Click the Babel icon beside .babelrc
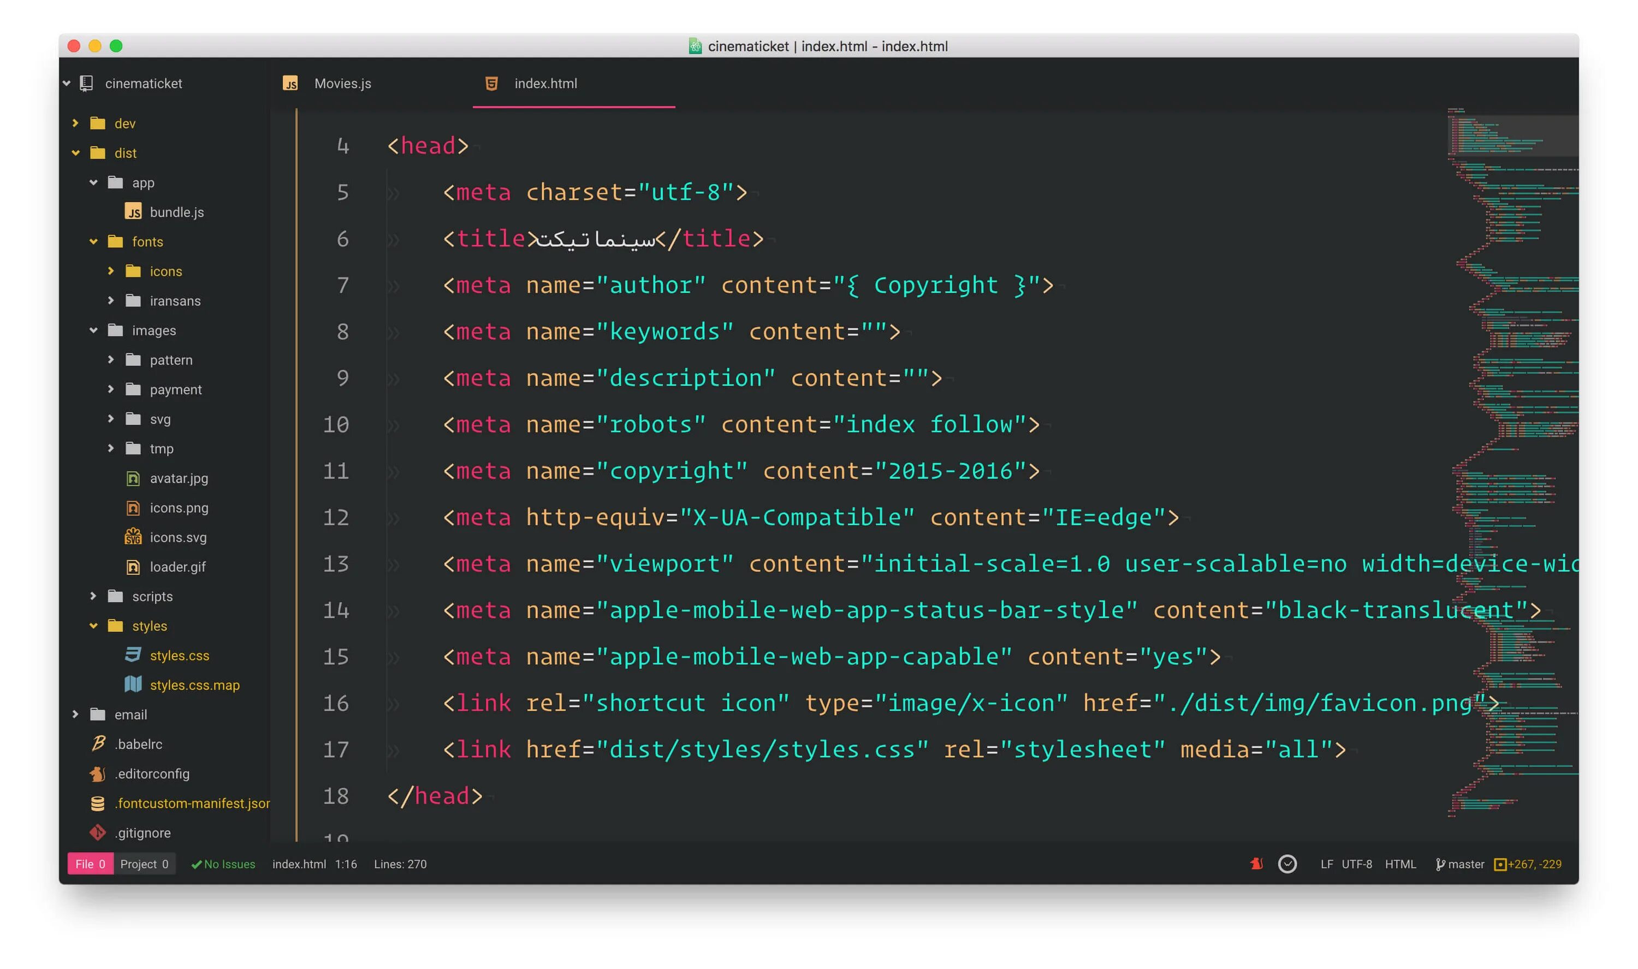Viewport: 1638px width, 969px height. point(98,743)
